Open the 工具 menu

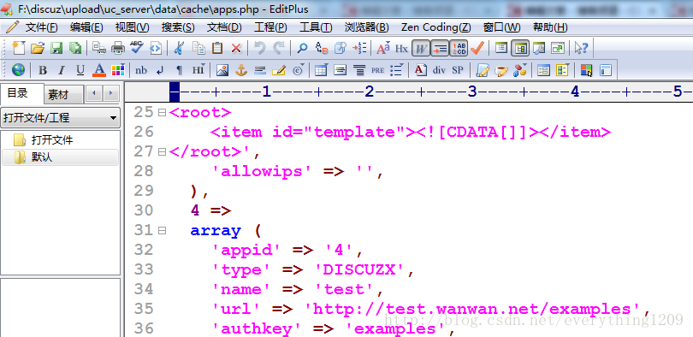click(316, 27)
